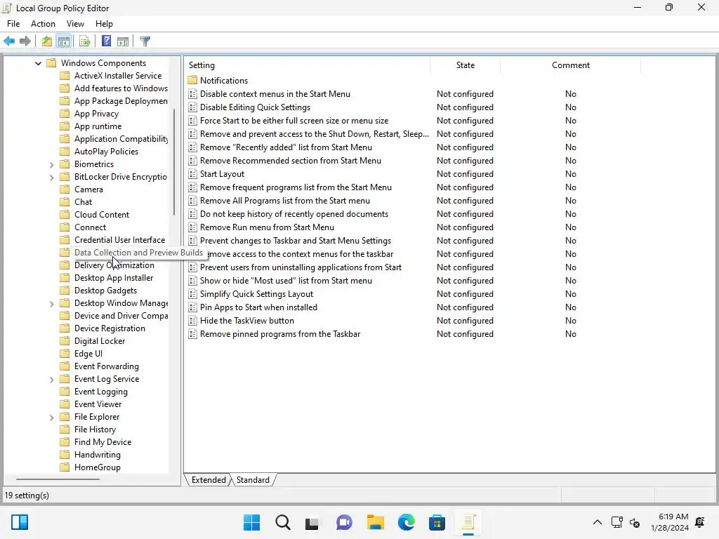Click the Filter funnel toolbar icon

pos(145,41)
